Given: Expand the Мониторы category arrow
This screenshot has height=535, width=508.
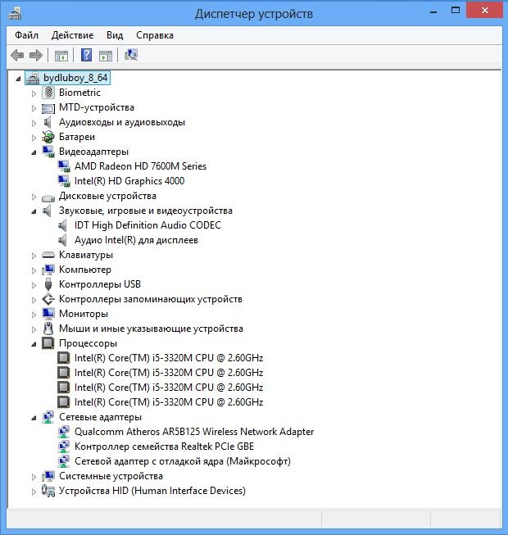Looking at the screenshot, I should pos(34,315).
